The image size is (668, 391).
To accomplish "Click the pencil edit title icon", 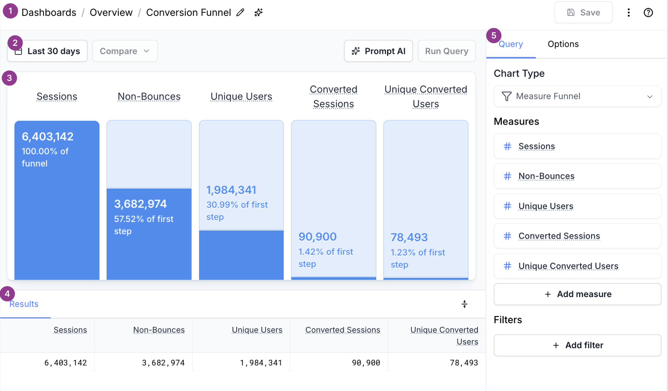I will coord(240,13).
